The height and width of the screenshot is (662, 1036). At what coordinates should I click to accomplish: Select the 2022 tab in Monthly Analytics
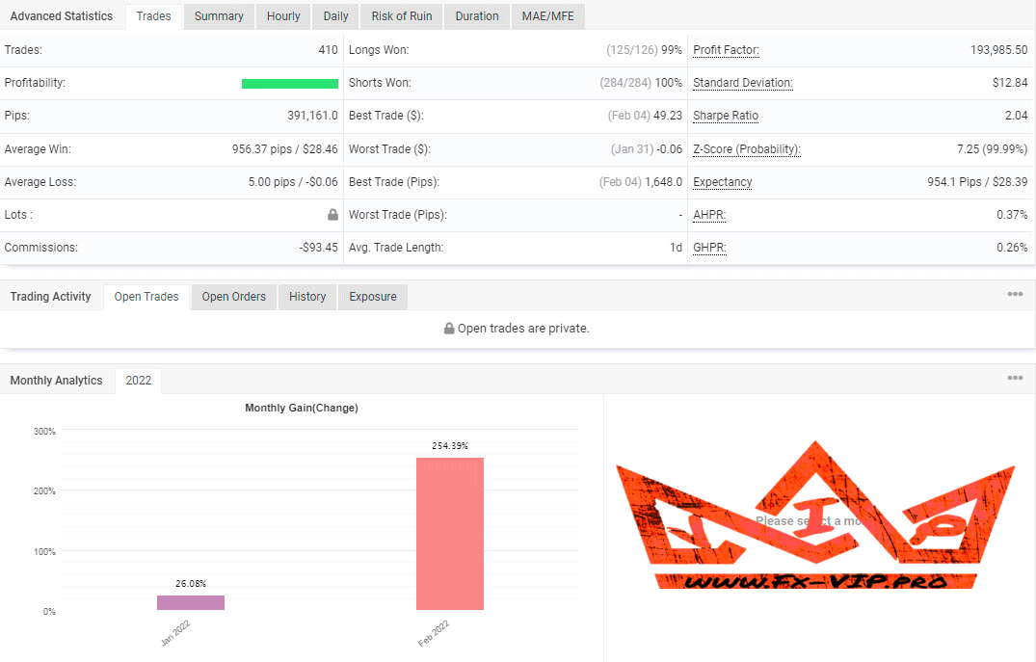point(139,381)
